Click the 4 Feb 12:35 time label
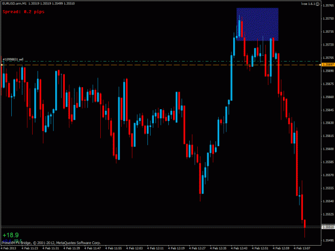This screenshot has height=251, width=335. click(x=218, y=248)
